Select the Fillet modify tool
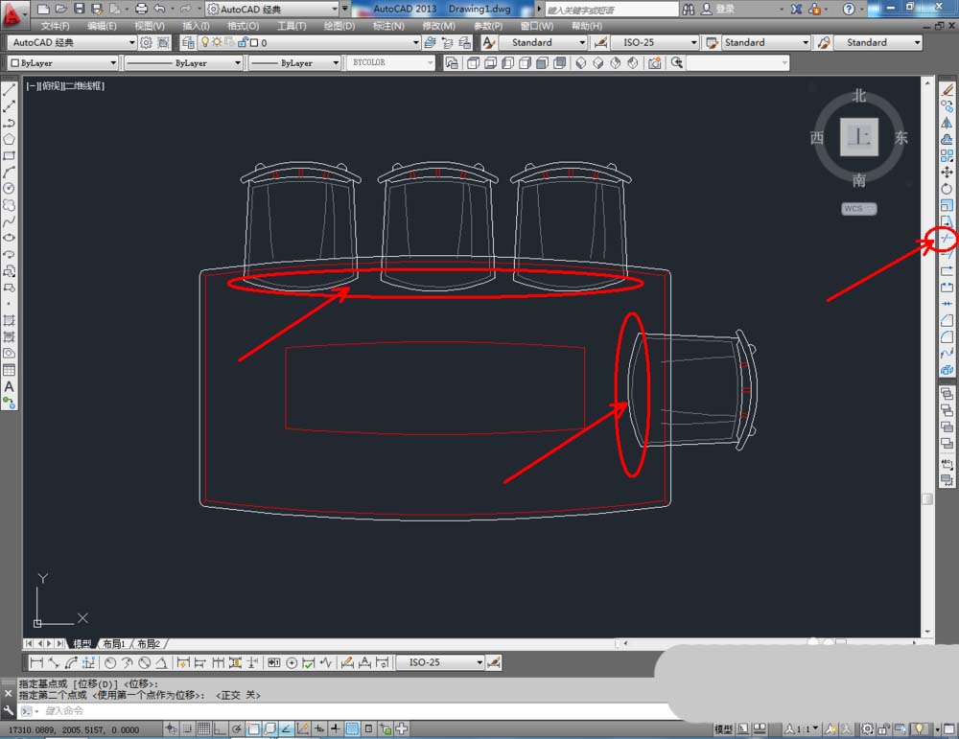959x739 pixels. 947,336
